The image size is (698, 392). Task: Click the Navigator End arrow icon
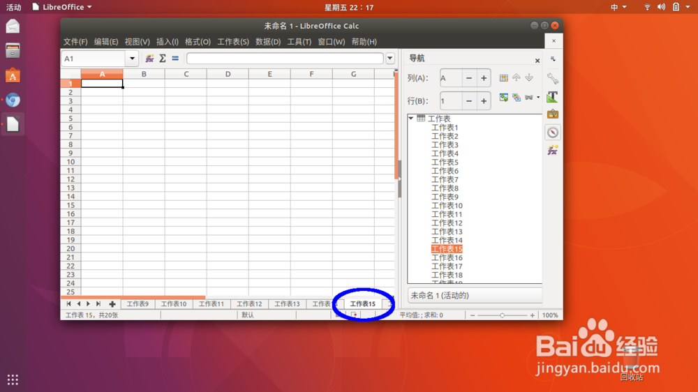(x=529, y=78)
